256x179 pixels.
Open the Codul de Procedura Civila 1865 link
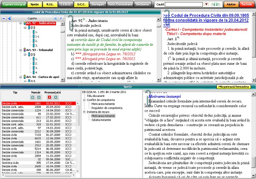click(x=206, y=20)
